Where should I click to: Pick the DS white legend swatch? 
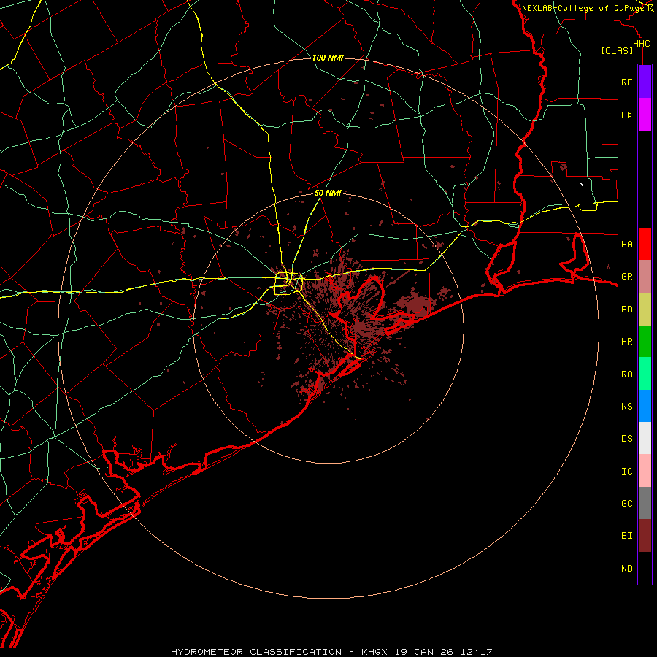click(x=645, y=438)
